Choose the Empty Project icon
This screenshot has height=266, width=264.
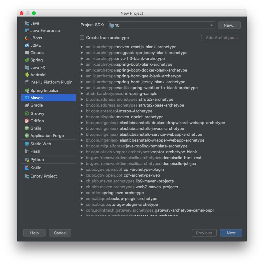pos(27,176)
